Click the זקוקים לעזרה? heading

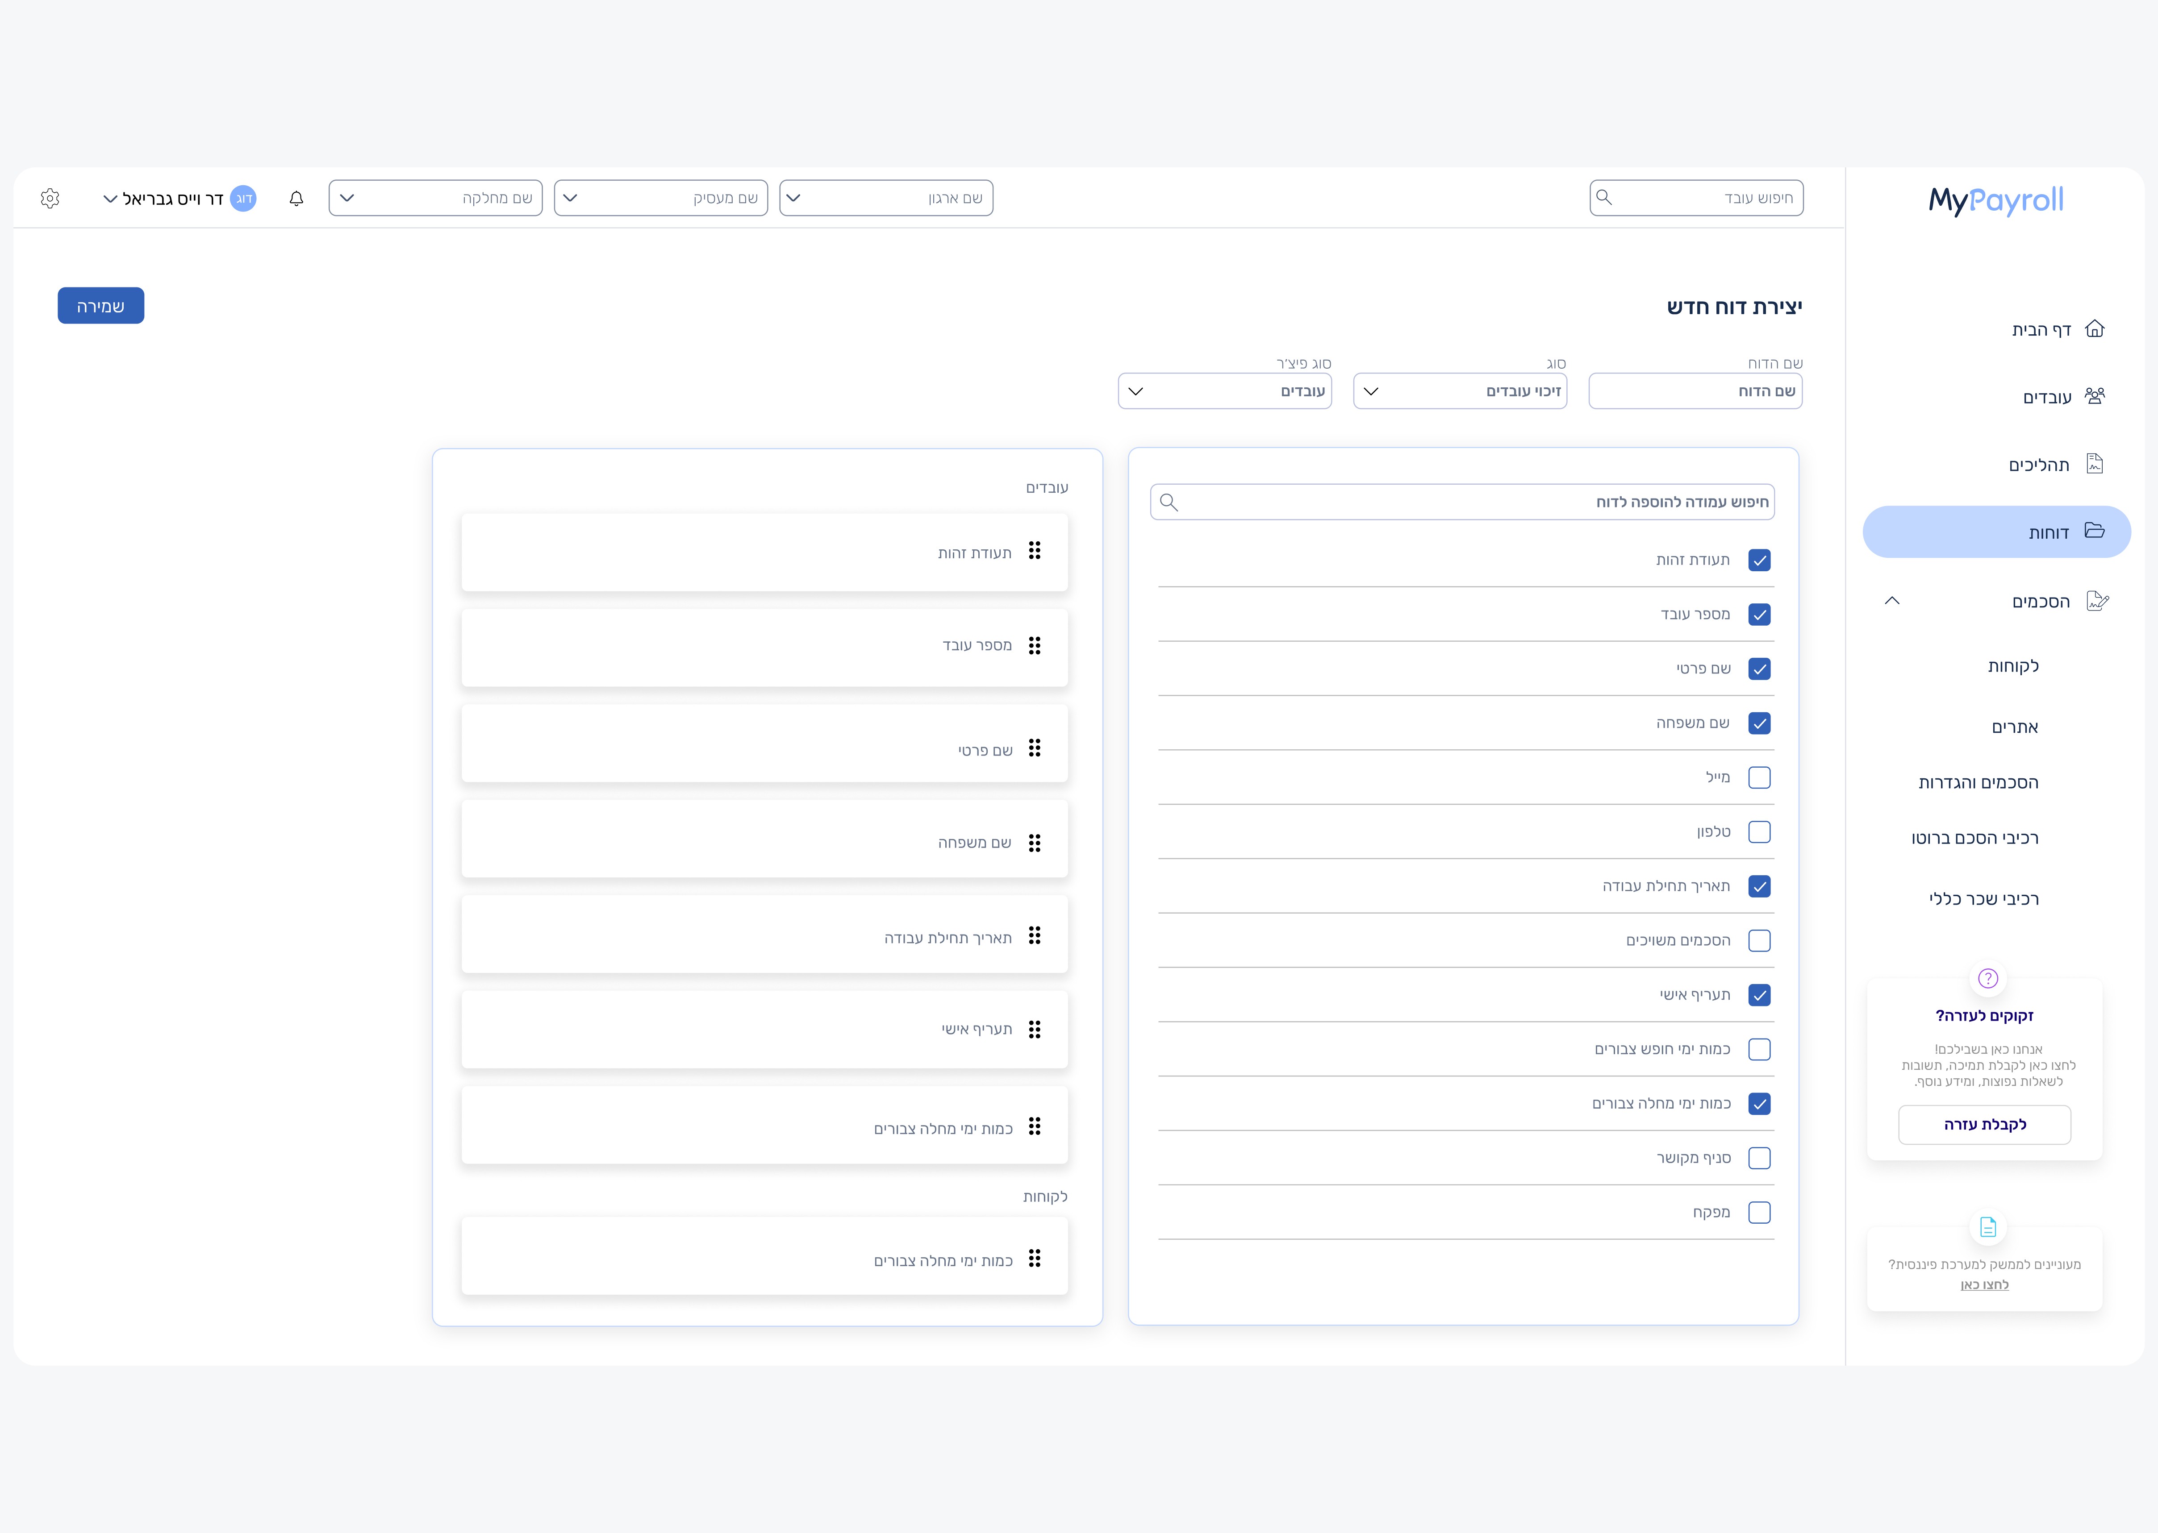click(1984, 1016)
